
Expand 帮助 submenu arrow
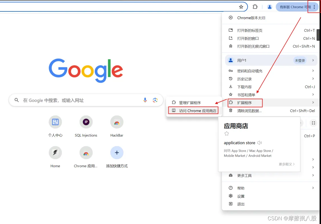pyautogui.click(x=313, y=188)
